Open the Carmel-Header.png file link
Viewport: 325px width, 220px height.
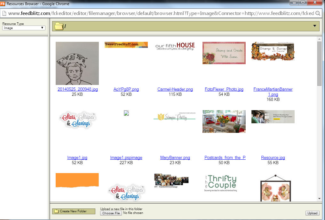175,89
